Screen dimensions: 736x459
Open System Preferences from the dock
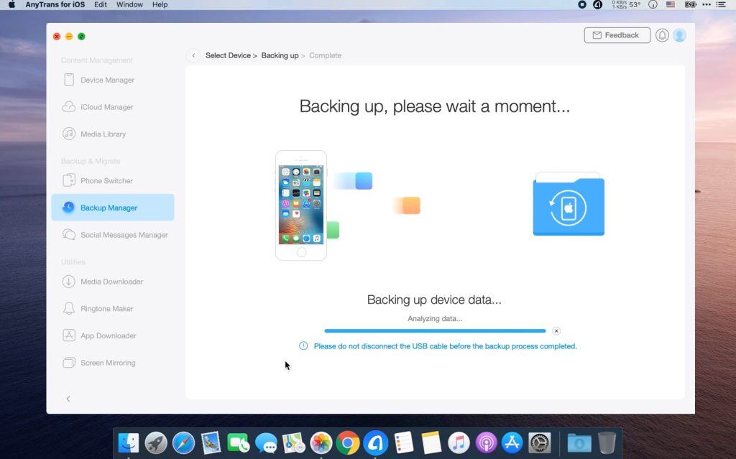(x=540, y=442)
